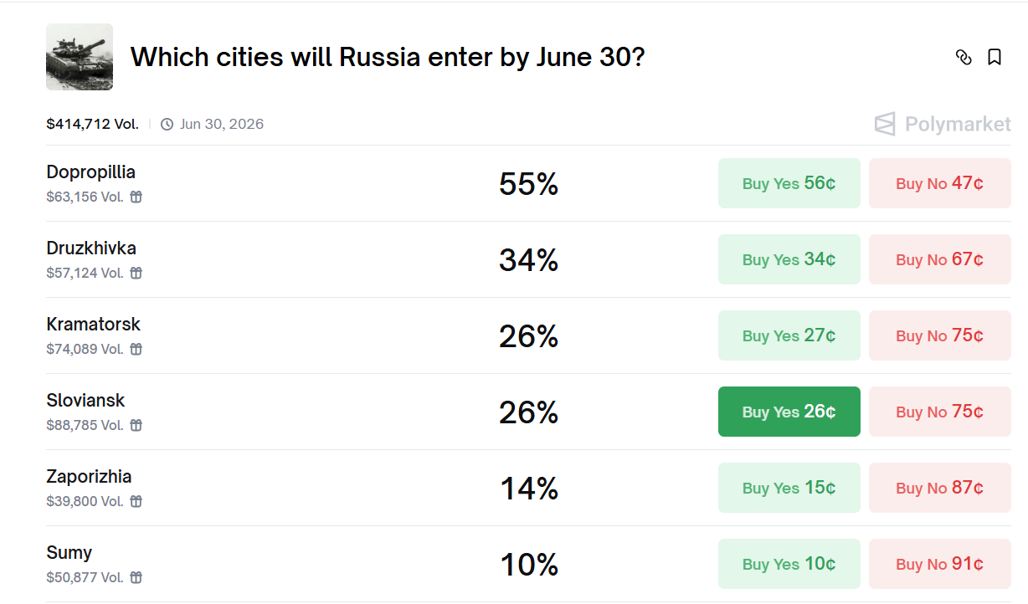Open the Kramatorsk market row title
This screenshot has height=604, width=1028.
(94, 325)
